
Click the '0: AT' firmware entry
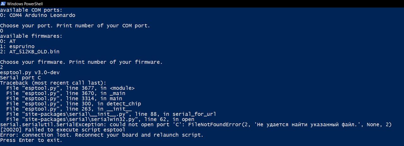point(8,41)
